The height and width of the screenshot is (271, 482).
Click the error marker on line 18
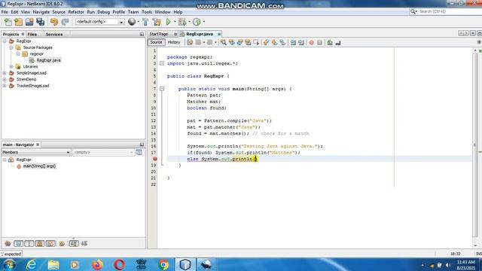(155, 159)
